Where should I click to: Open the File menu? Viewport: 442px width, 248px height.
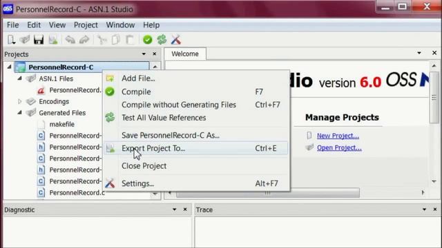[12, 25]
